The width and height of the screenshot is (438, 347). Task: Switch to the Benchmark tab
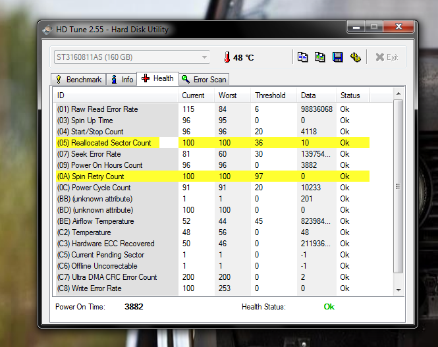[78, 80]
